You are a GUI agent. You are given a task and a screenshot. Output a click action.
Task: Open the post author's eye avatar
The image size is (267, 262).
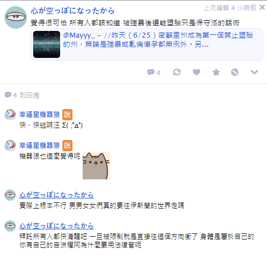click(16, 17)
